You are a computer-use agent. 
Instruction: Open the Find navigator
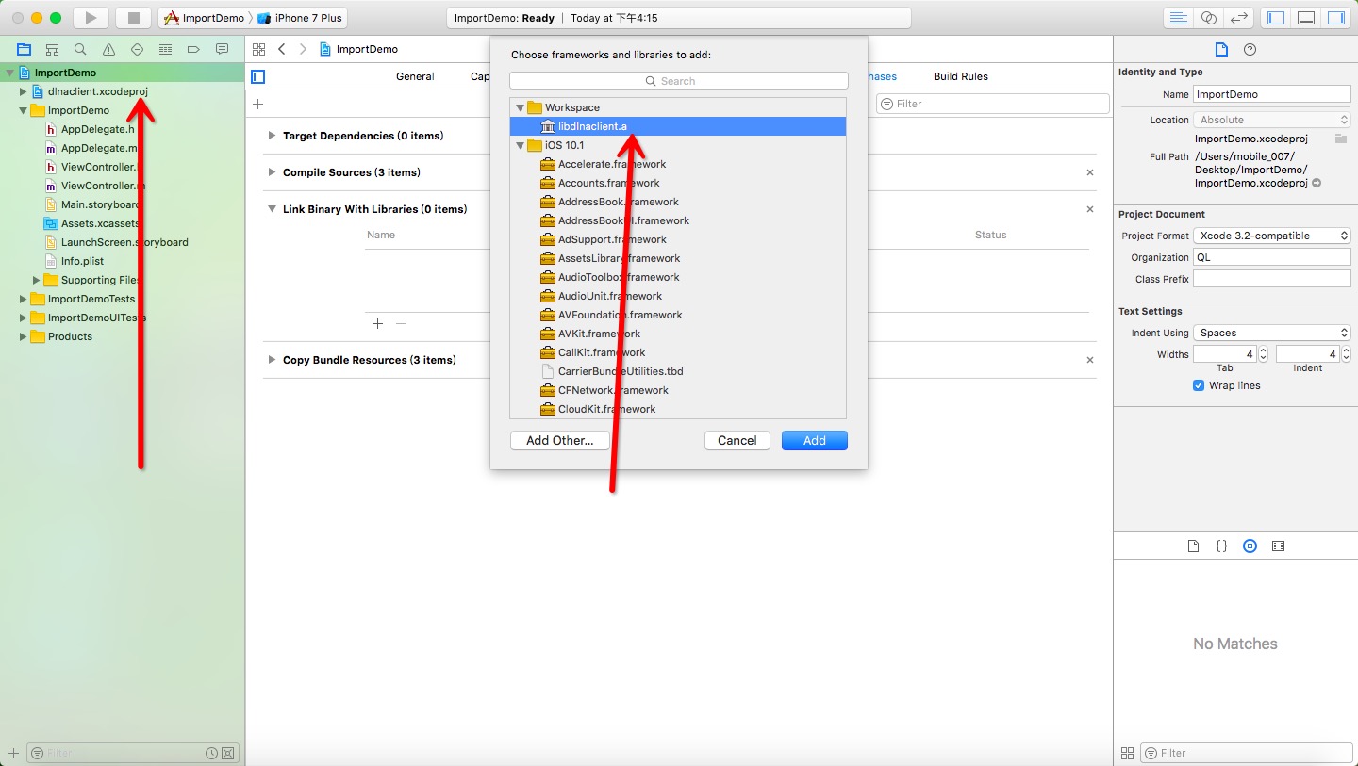81,49
